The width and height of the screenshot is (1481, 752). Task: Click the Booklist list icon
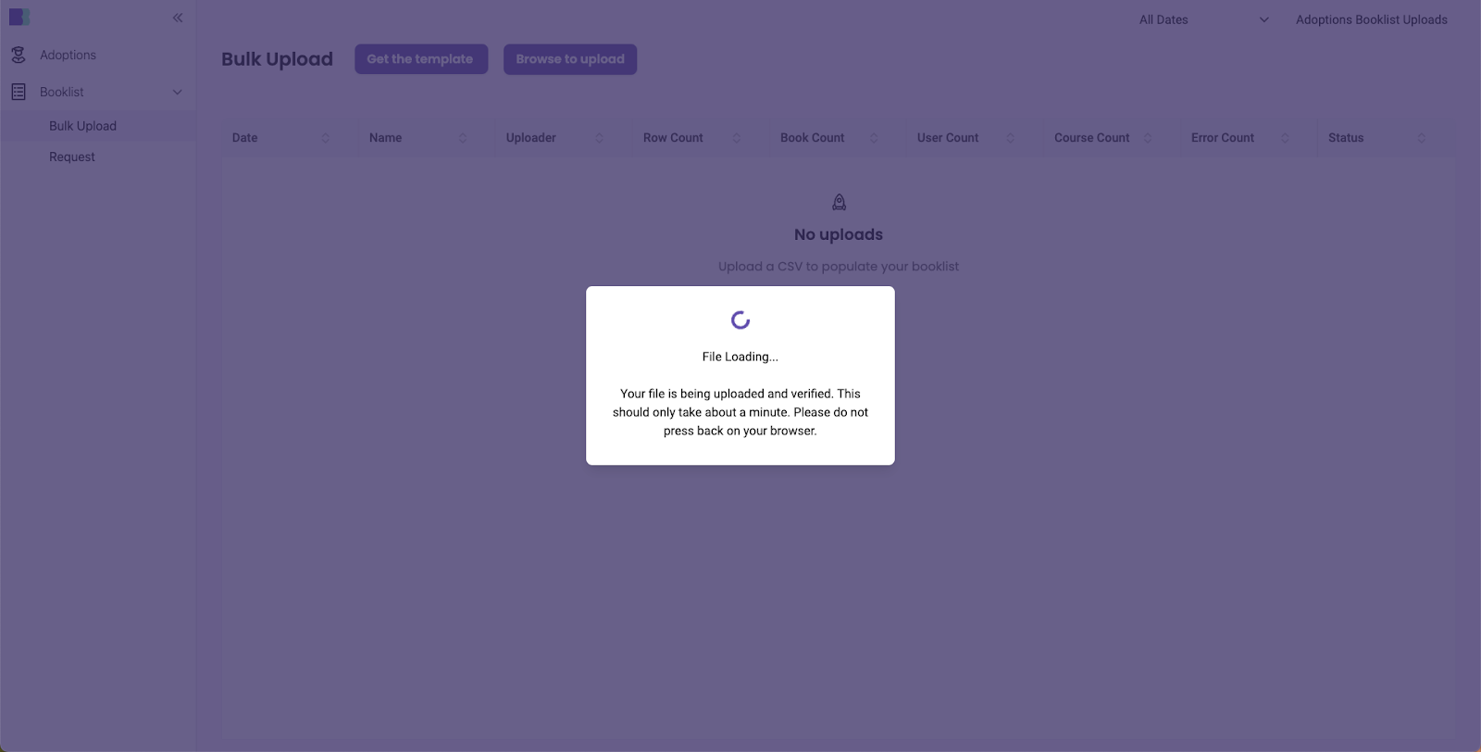point(19,92)
